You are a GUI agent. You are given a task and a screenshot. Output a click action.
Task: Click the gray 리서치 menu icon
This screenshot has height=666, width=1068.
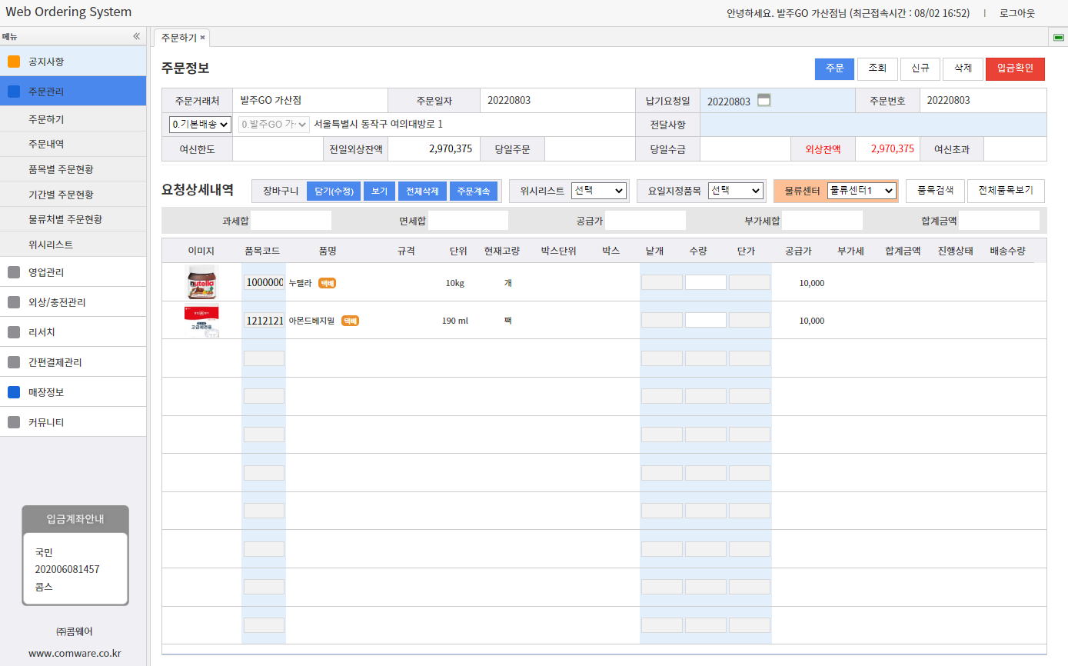pos(14,332)
